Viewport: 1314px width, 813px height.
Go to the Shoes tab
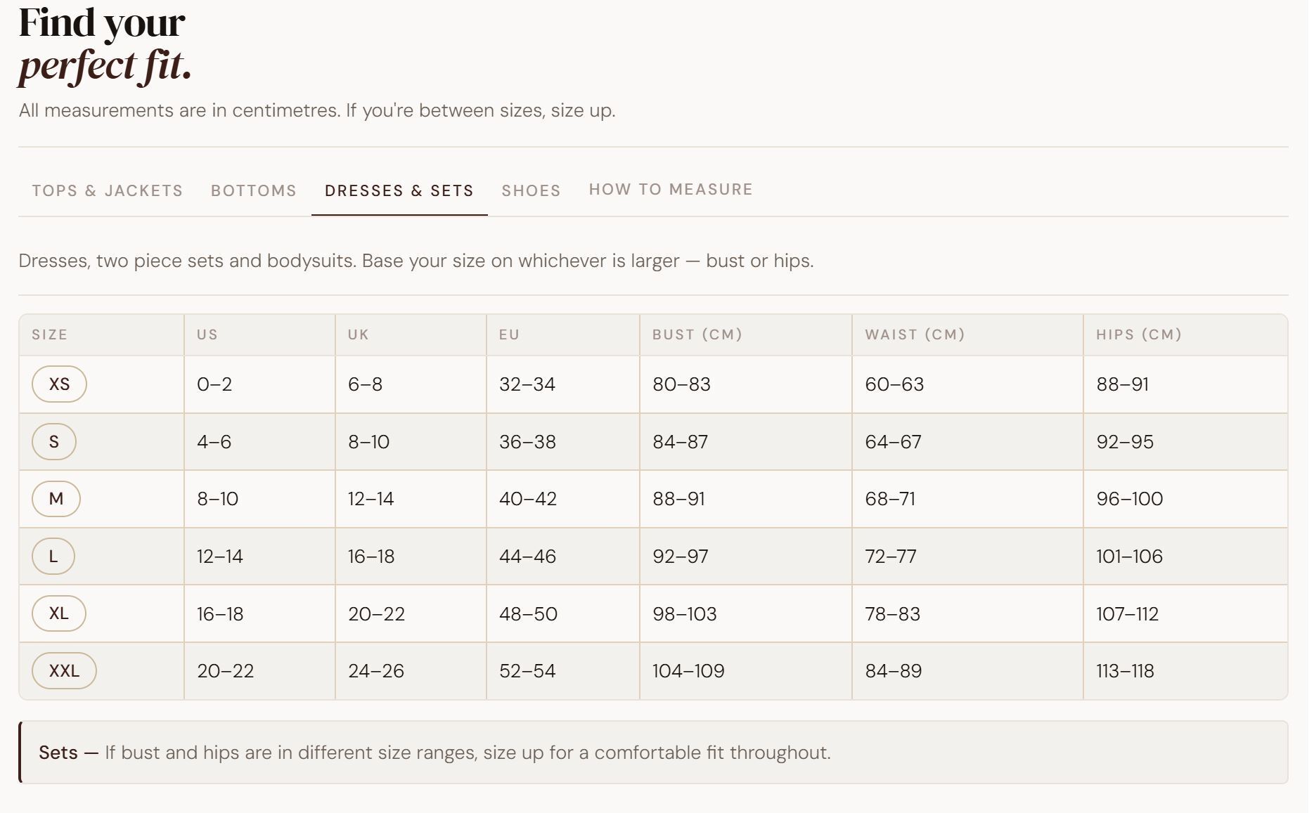[x=531, y=190]
